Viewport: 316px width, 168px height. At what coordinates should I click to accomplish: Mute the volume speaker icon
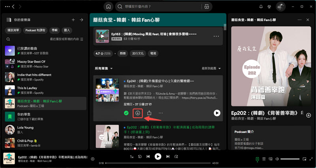click(277, 159)
